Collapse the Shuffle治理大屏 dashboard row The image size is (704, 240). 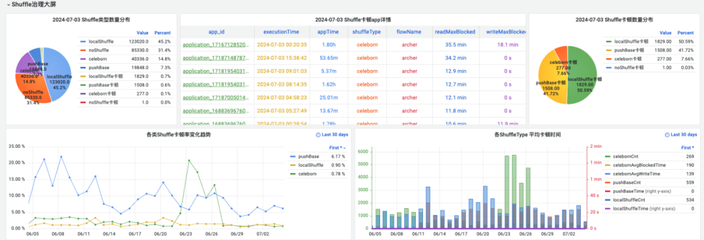click(31, 4)
